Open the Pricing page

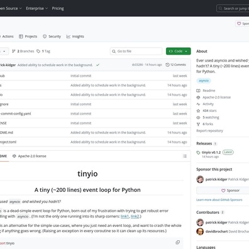click(58, 8)
